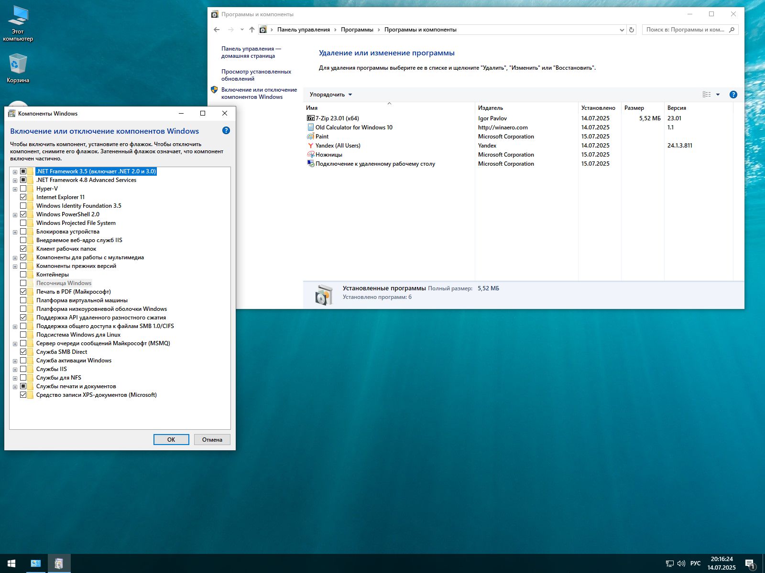Select Old Calculator for Windows 10 icon
Screen dimensions: 765x573
coord(310,127)
